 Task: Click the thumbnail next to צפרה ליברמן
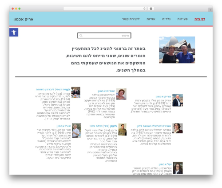pyautogui.click(x=76, y=92)
